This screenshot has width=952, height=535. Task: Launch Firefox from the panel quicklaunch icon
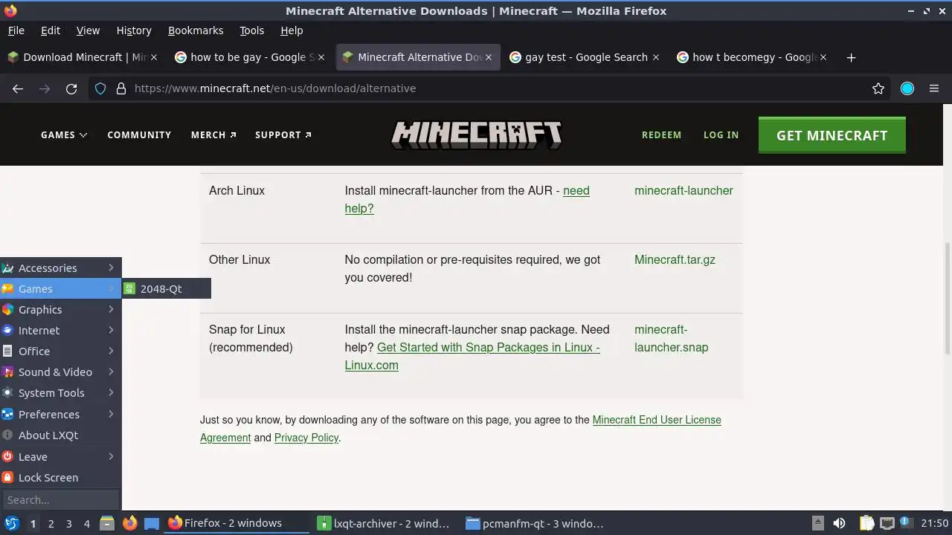pyautogui.click(x=129, y=524)
